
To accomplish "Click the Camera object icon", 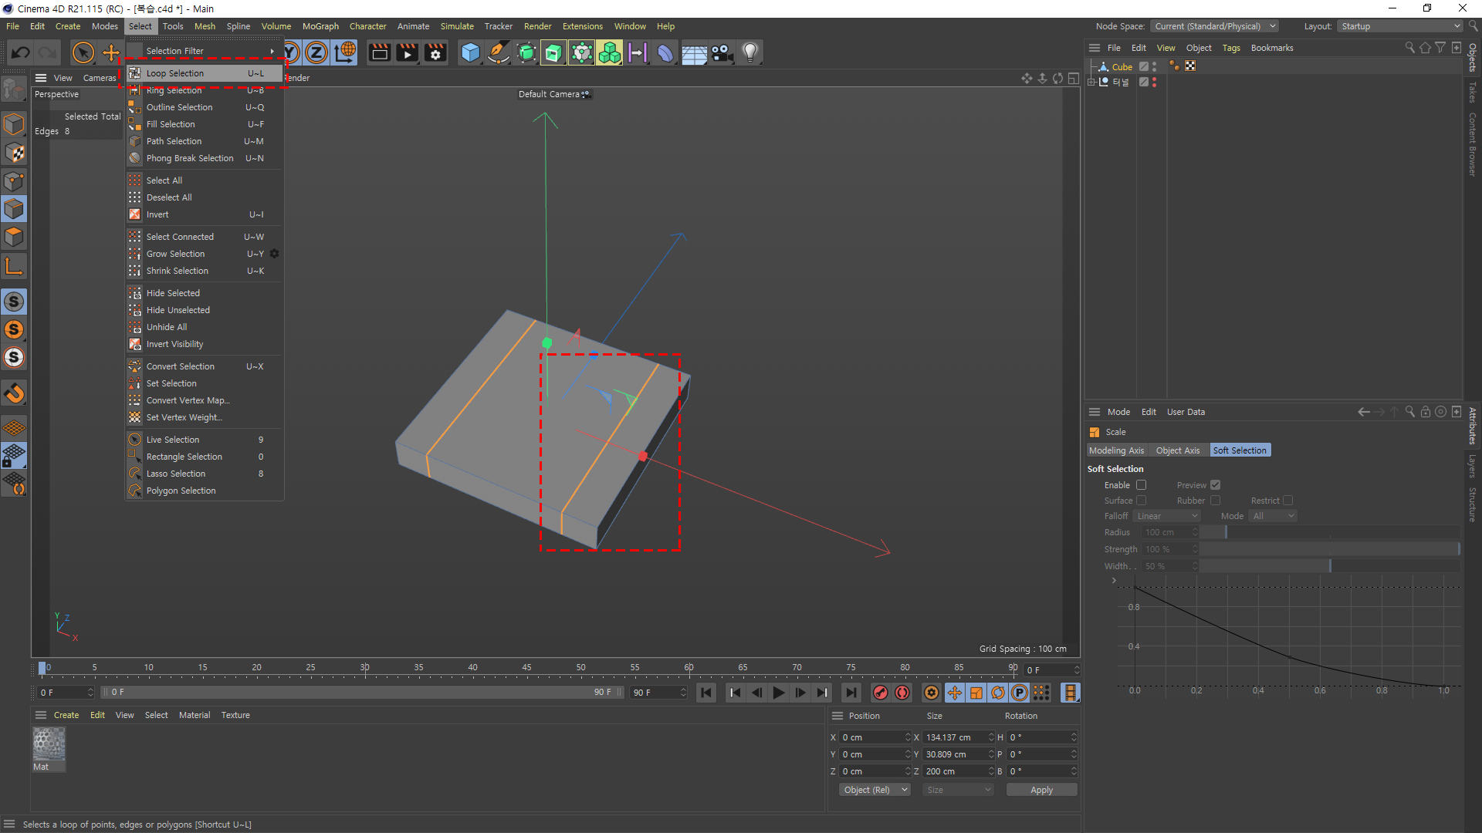I will (x=722, y=52).
